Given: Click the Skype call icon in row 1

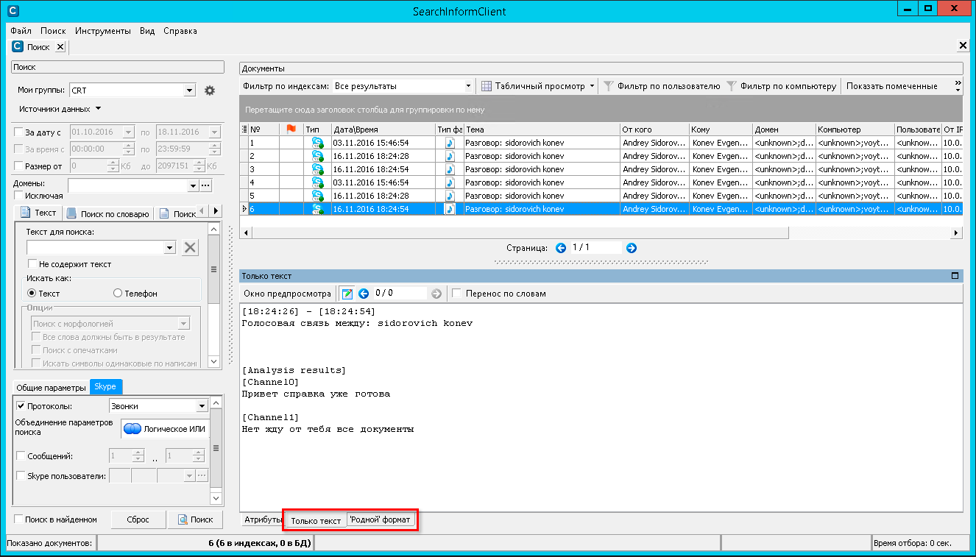Looking at the screenshot, I should pos(317,143).
